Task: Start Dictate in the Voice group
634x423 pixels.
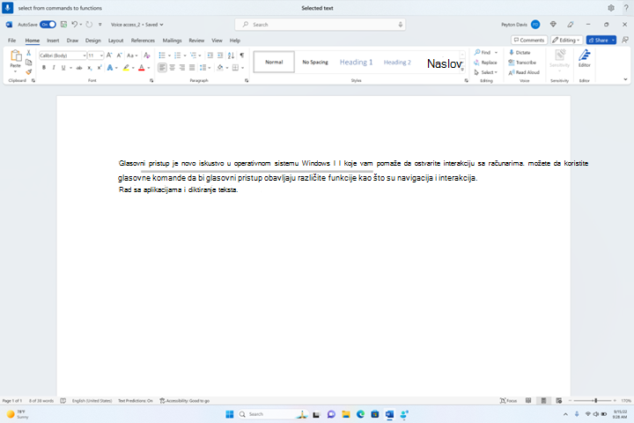Action: [x=520, y=52]
